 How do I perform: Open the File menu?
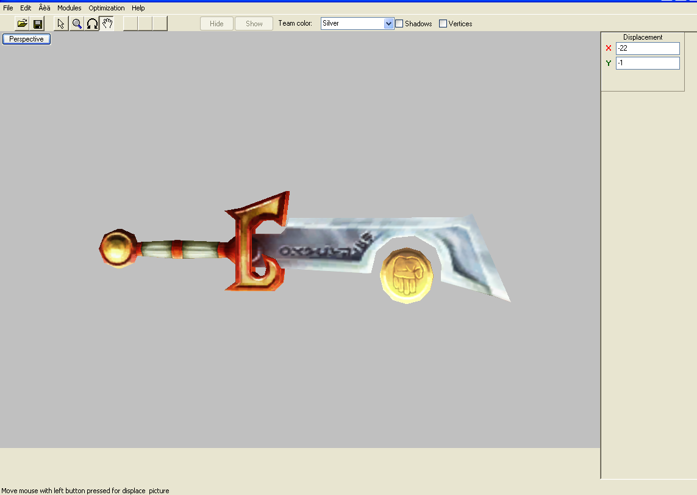click(x=8, y=8)
